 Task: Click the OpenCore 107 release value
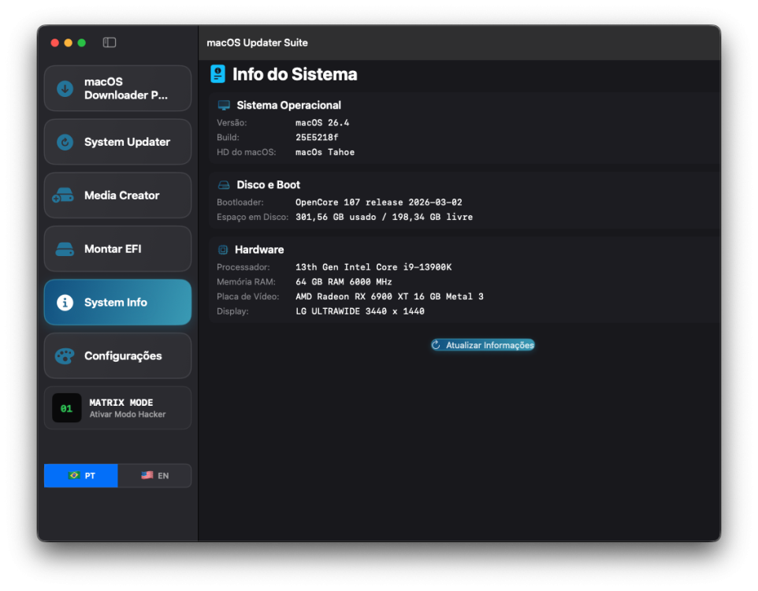click(x=378, y=203)
